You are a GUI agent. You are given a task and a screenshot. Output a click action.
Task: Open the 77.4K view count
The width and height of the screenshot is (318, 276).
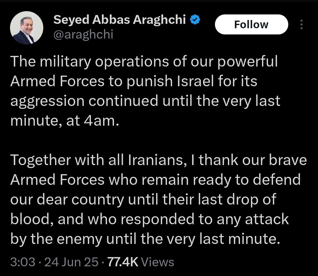[x=123, y=262]
